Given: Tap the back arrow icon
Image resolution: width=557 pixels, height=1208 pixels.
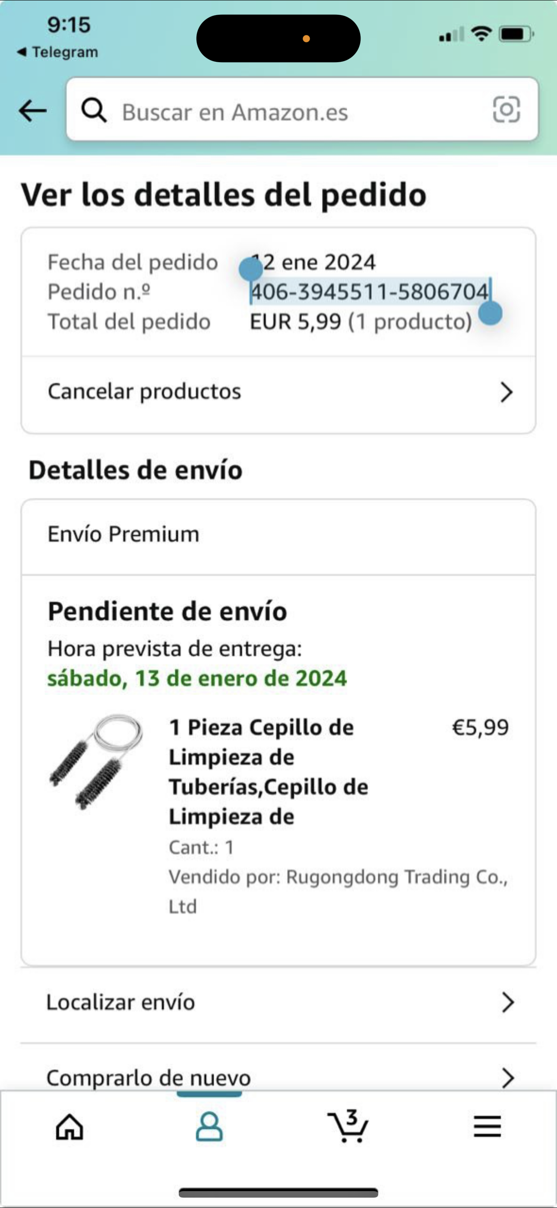Looking at the screenshot, I should [x=33, y=111].
